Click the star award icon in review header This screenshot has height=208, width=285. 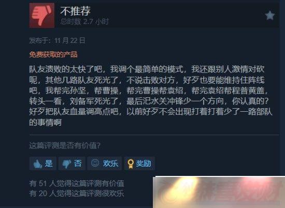[x=270, y=15]
